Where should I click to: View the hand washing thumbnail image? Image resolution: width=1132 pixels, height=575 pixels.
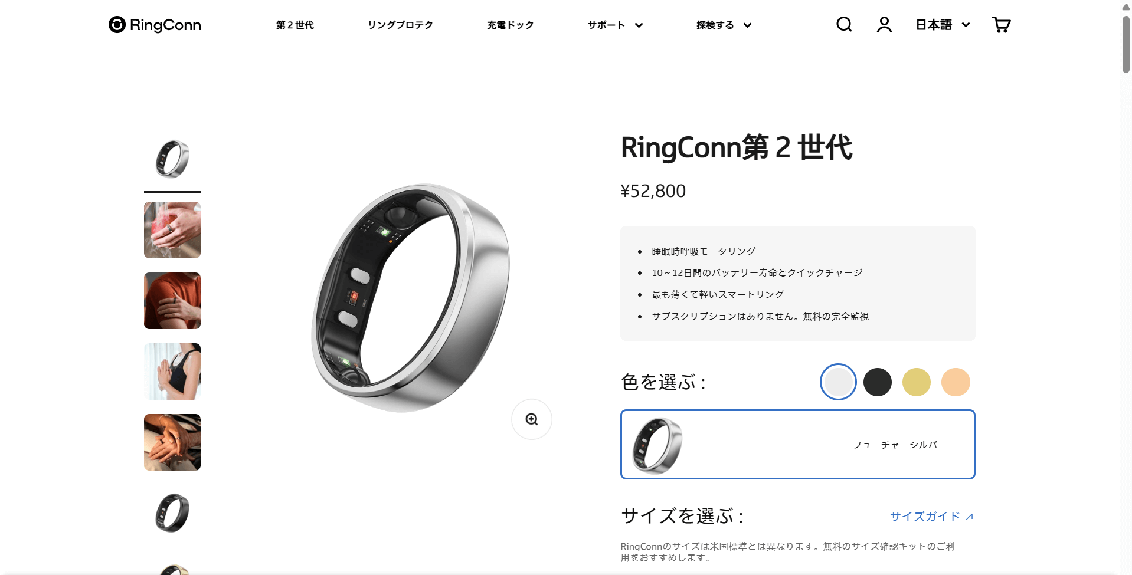click(172, 230)
